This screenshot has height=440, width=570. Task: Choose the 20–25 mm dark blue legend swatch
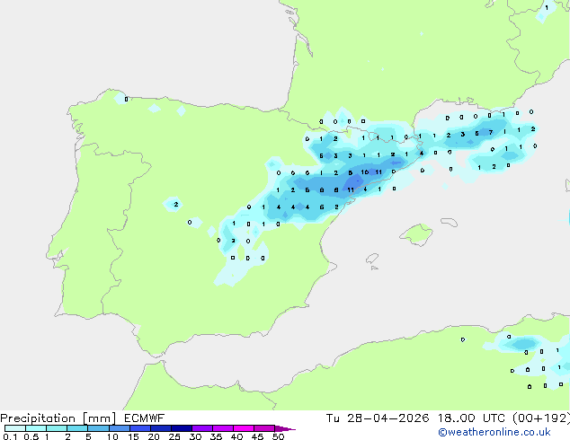(x=161, y=428)
